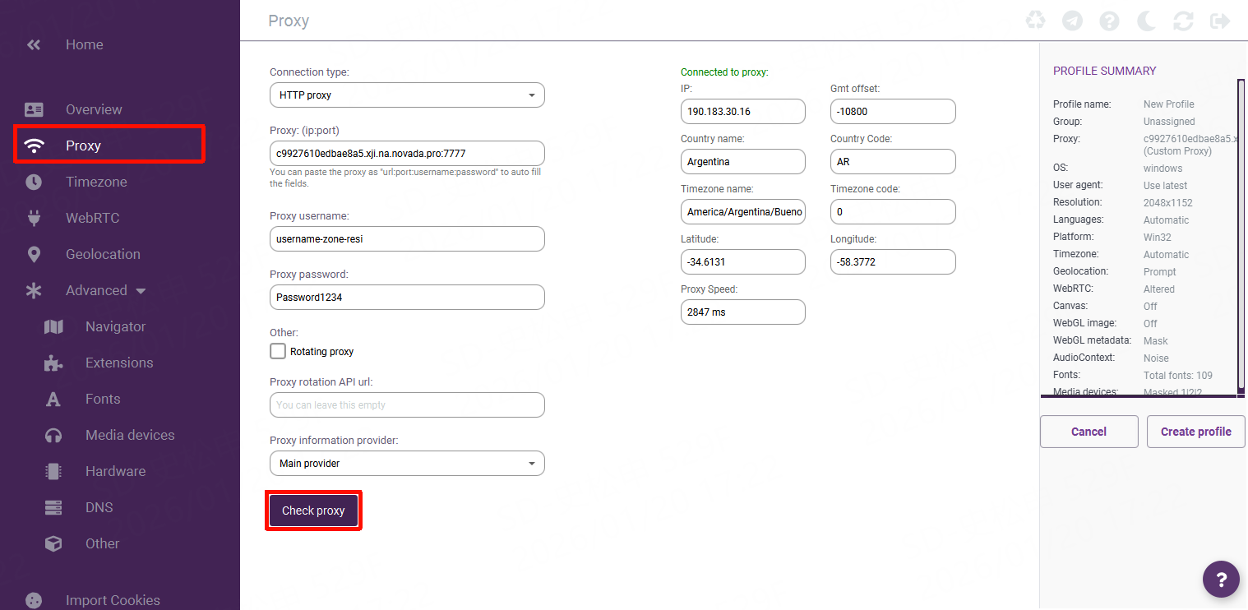Click the Proxy rotation API url field
Screen dimensions: 1248x610
[x=407, y=405]
